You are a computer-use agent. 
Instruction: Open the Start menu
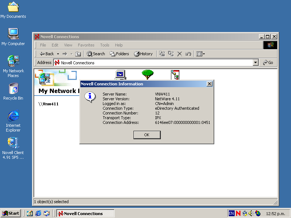coord(11,213)
